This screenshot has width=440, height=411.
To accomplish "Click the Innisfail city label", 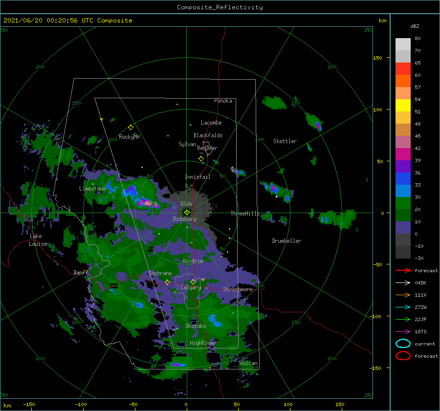I will [x=198, y=177].
